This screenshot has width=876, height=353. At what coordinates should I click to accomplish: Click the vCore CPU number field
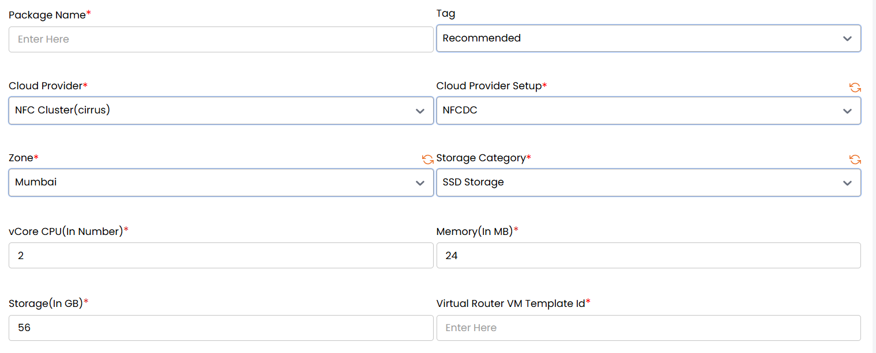click(221, 255)
